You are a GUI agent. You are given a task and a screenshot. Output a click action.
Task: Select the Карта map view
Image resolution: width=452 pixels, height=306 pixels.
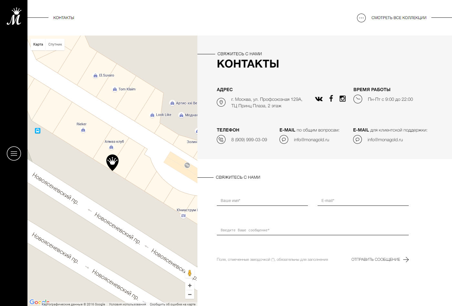(38, 45)
